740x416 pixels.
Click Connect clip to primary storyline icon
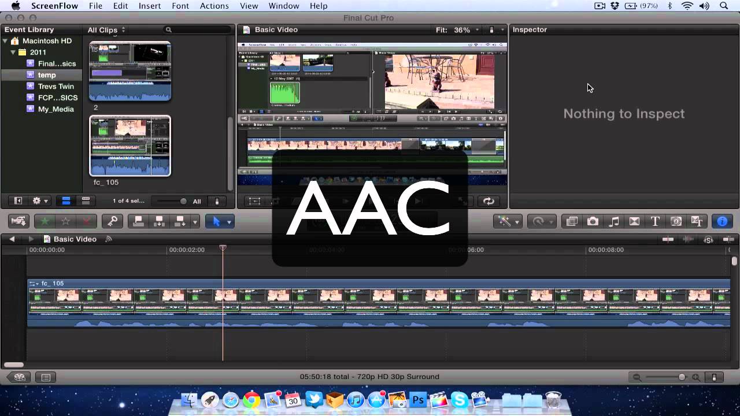click(x=138, y=221)
